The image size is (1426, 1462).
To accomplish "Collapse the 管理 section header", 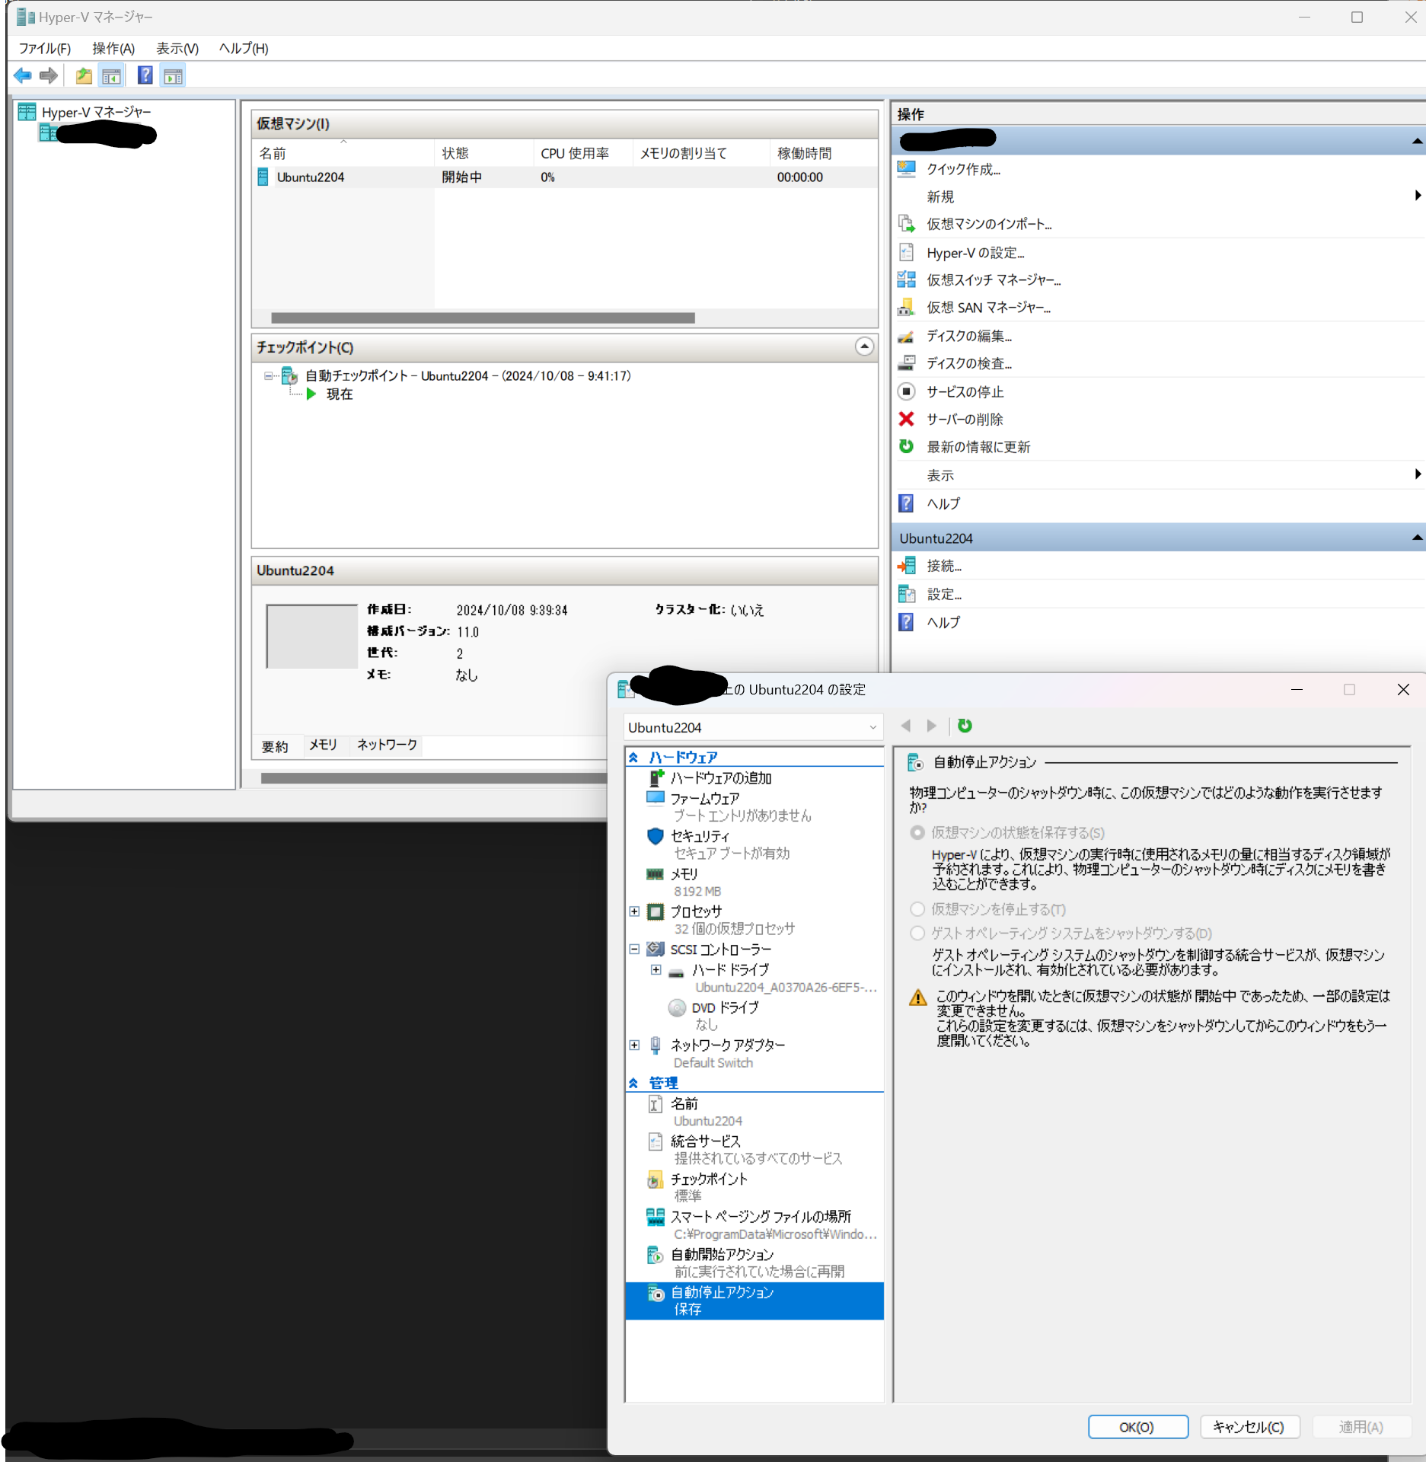I will pos(633,1083).
